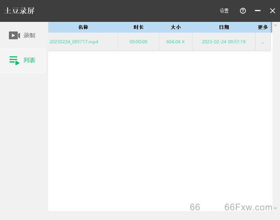Click the date 2023-02-24 09:57:19 cell
The height and width of the screenshot is (220, 280).
click(224, 42)
